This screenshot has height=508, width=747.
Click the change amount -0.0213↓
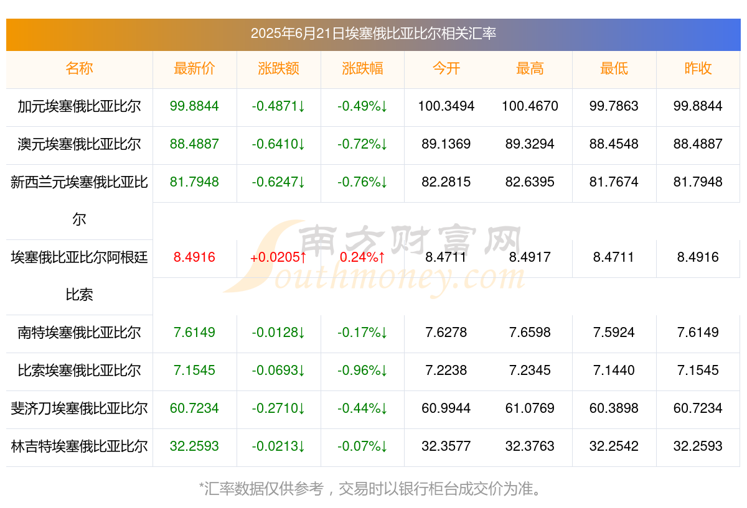pos(278,446)
